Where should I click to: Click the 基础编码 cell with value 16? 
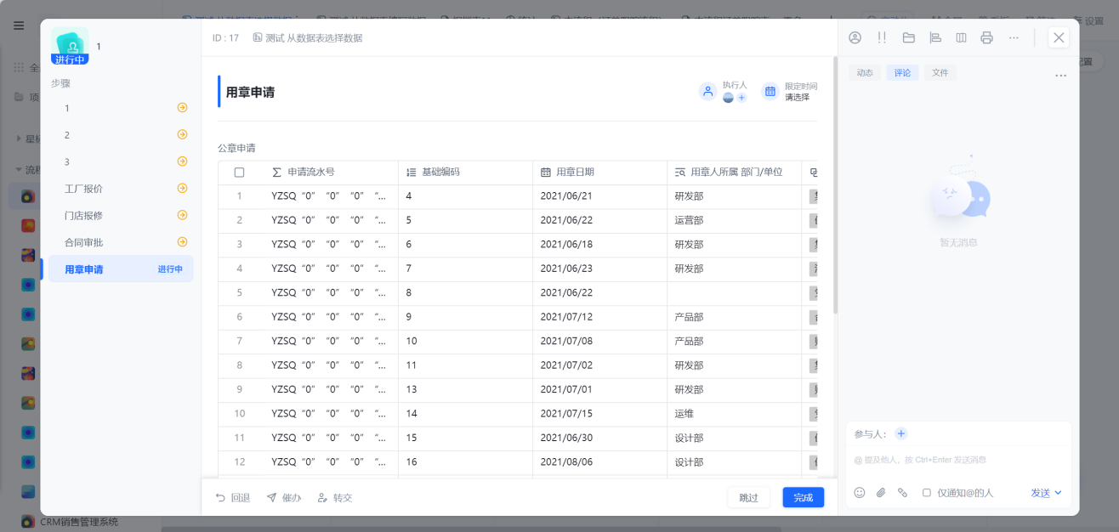(x=465, y=462)
